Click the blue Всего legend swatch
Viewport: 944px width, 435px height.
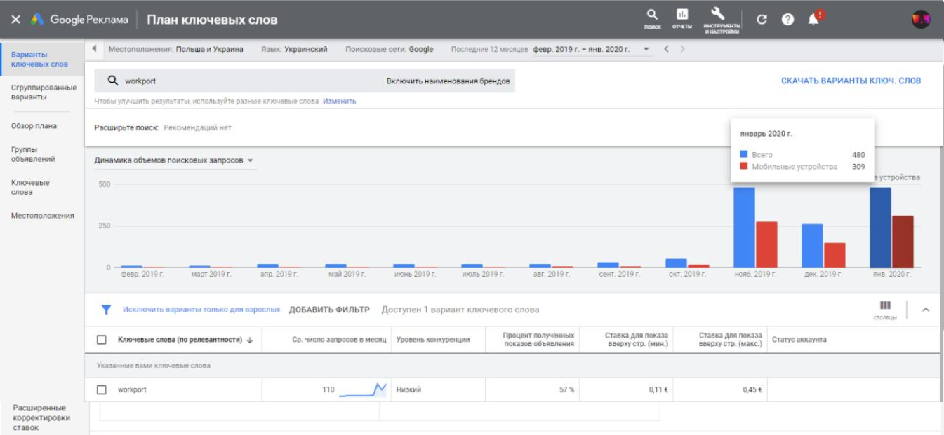pos(745,154)
